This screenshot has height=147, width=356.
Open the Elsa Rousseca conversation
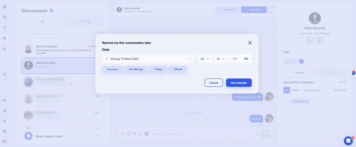(x=59, y=48)
